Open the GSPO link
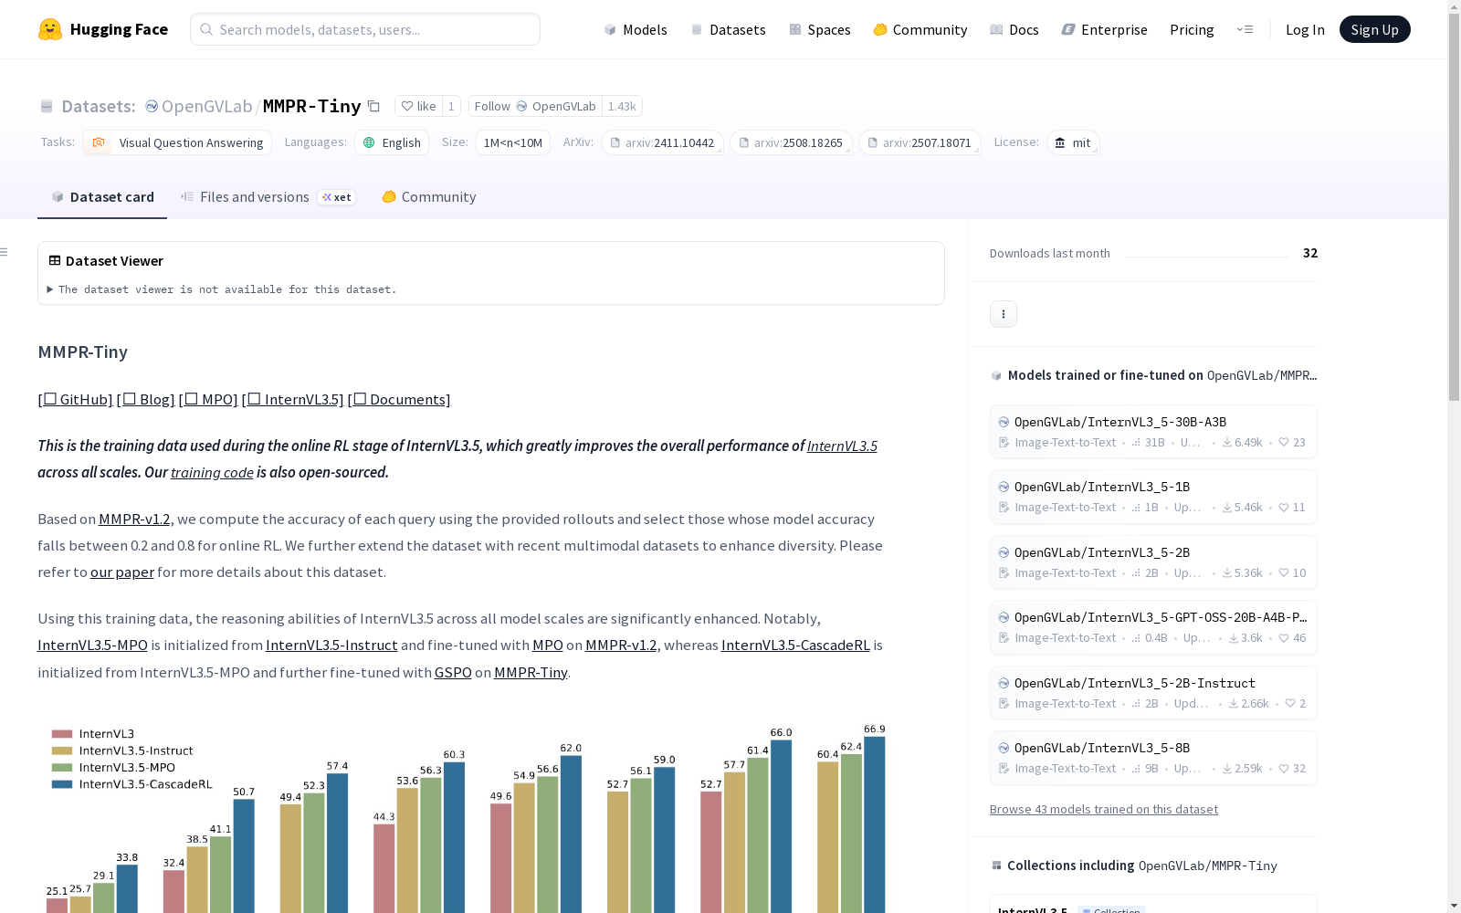This screenshot has height=913, width=1461. pyautogui.click(x=453, y=672)
